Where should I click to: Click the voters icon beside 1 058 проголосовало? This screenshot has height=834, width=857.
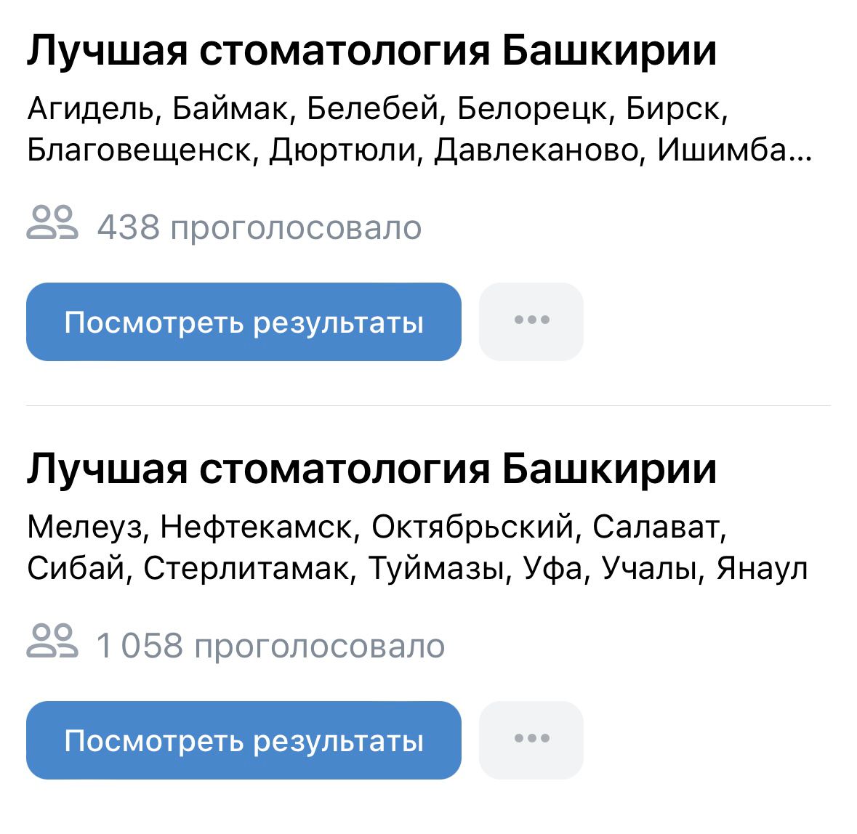tap(52, 641)
